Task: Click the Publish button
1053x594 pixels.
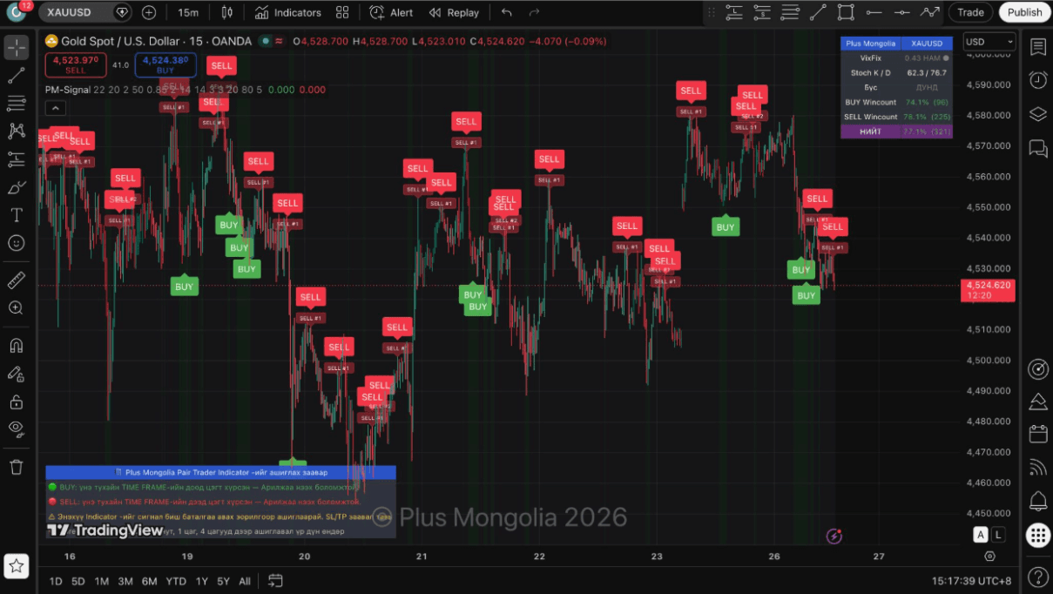Action: (1024, 12)
